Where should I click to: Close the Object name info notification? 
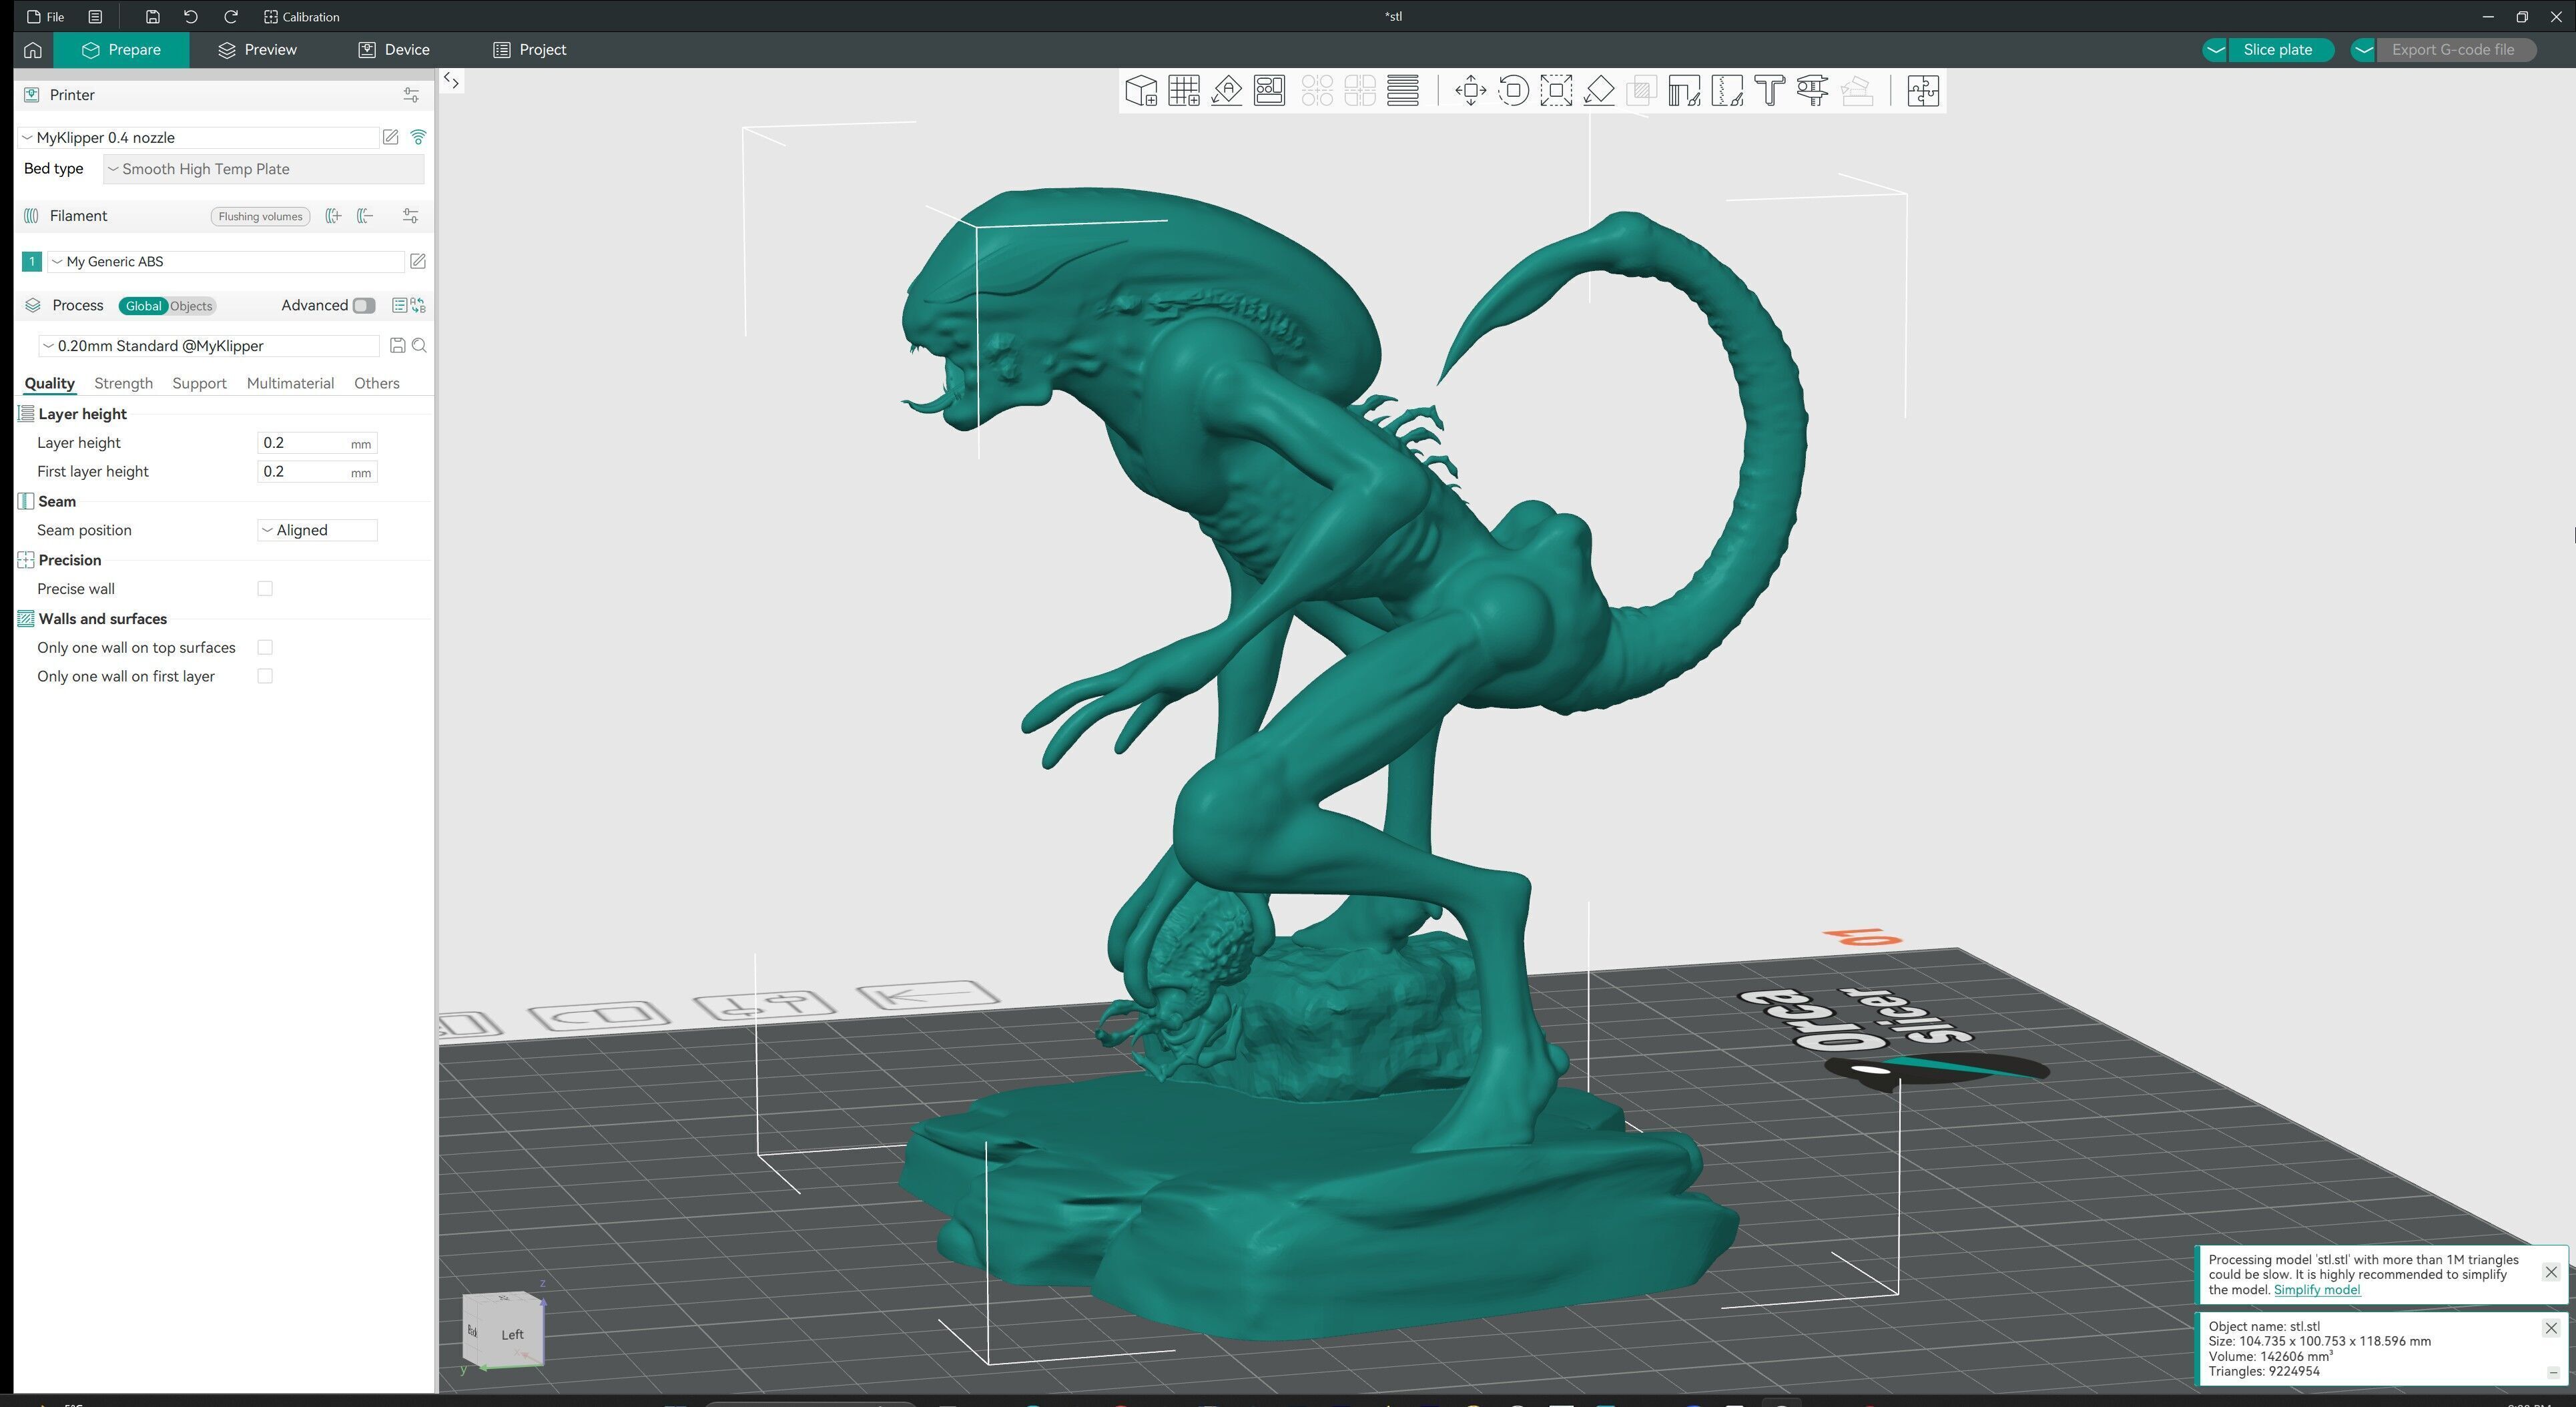click(x=2551, y=1329)
